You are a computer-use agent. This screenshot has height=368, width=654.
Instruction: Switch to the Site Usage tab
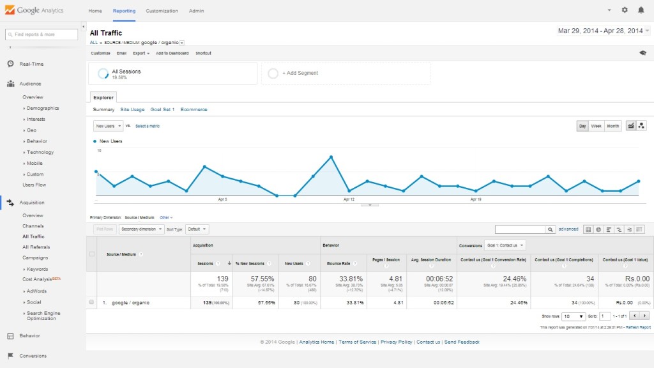click(x=132, y=109)
